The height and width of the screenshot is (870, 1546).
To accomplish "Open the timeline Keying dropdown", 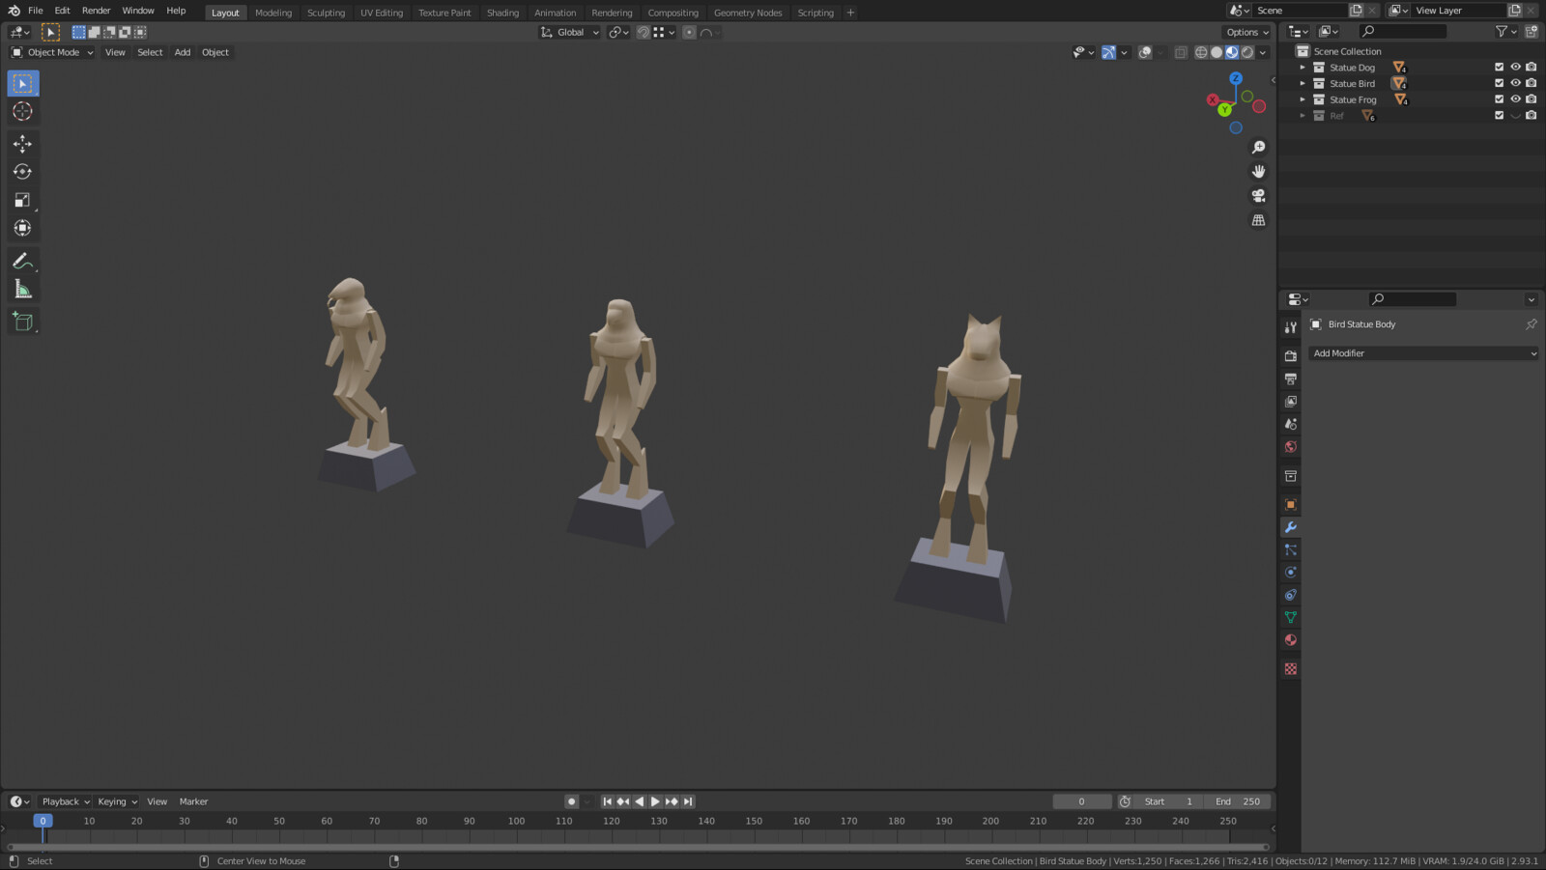I will coord(117,801).
